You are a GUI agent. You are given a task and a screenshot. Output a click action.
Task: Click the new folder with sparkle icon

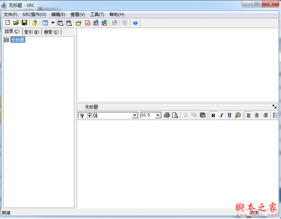coord(79,23)
